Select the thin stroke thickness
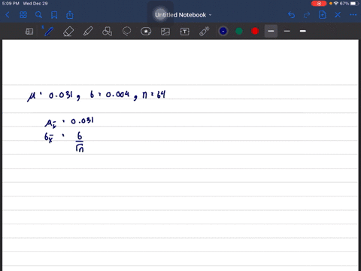 pos(287,31)
